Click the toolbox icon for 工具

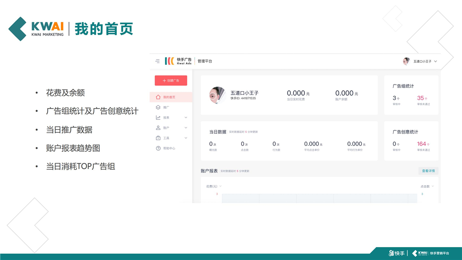pyautogui.click(x=158, y=138)
